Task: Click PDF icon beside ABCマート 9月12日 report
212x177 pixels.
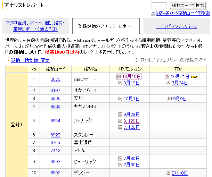Action: 120,83
